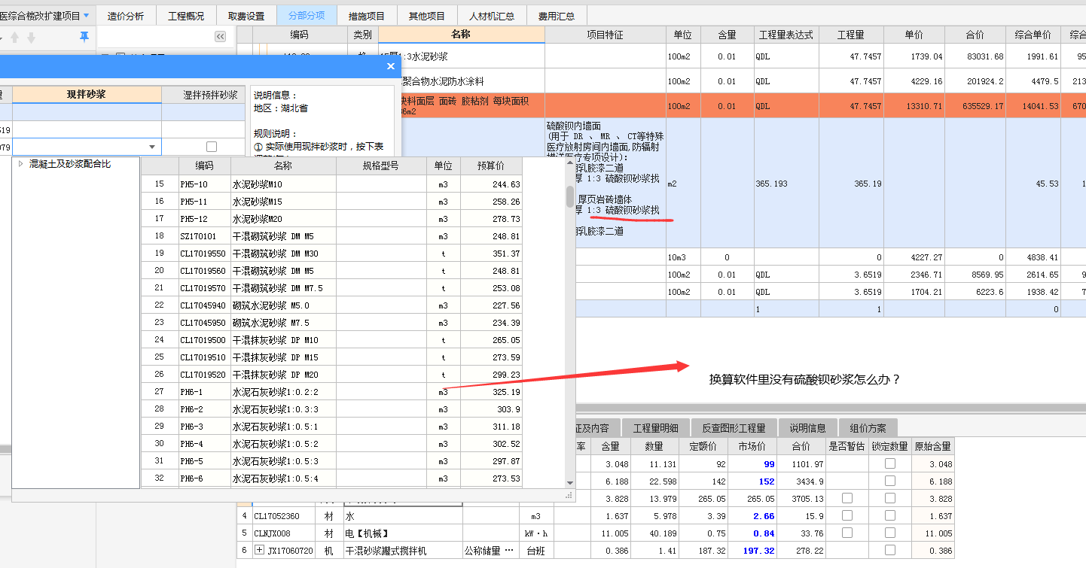Click the 365.193 quantity expression cell

786,183
